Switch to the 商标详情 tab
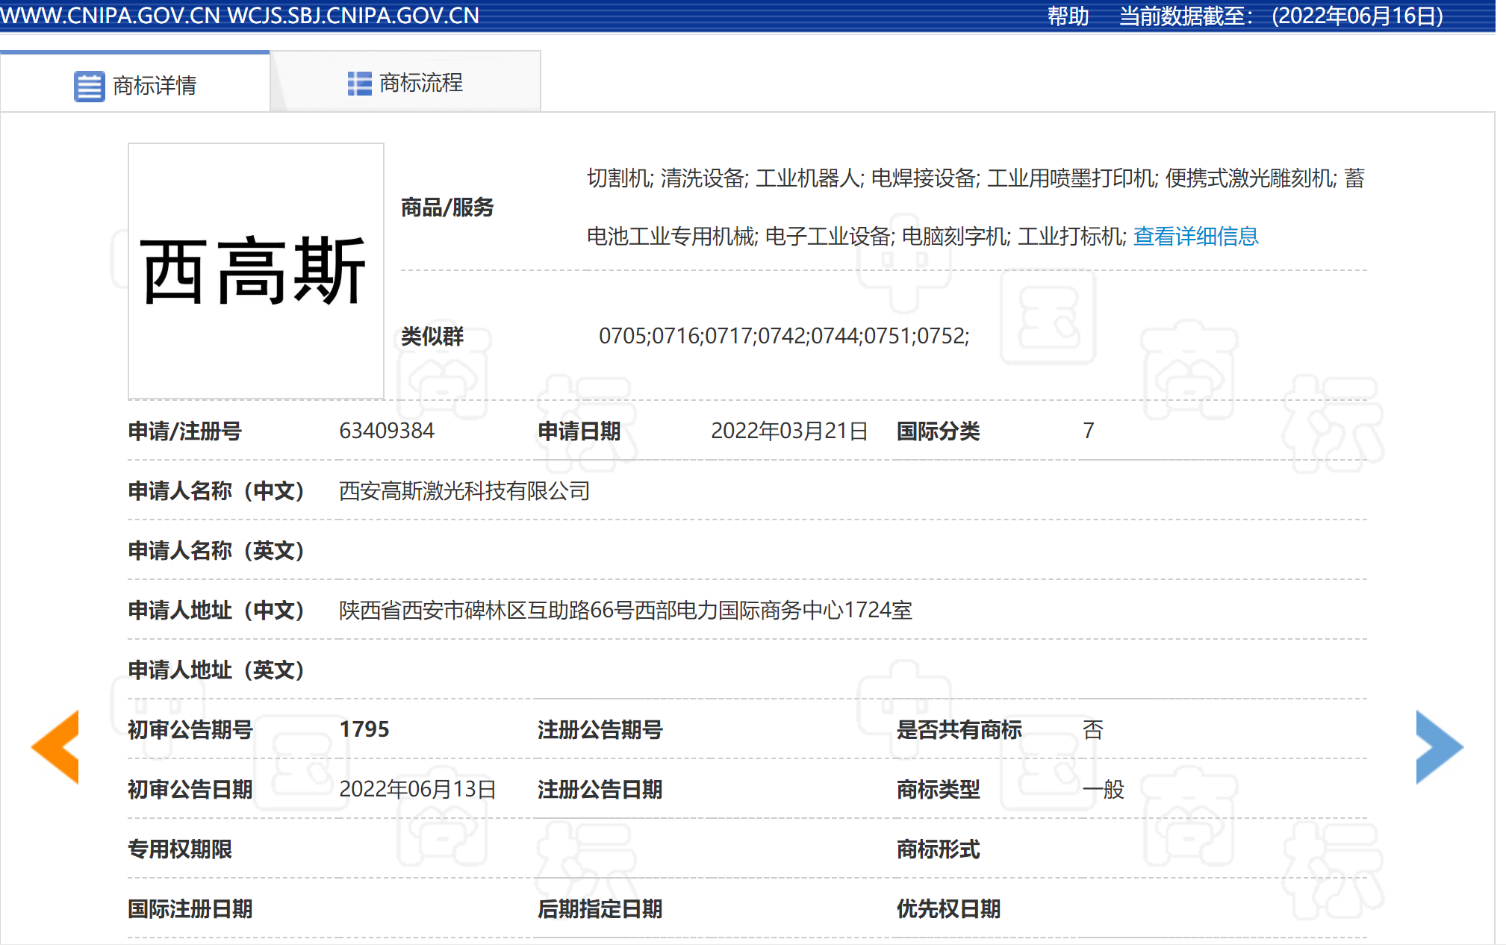Image resolution: width=1506 pixels, height=945 pixels. pyautogui.click(x=135, y=82)
